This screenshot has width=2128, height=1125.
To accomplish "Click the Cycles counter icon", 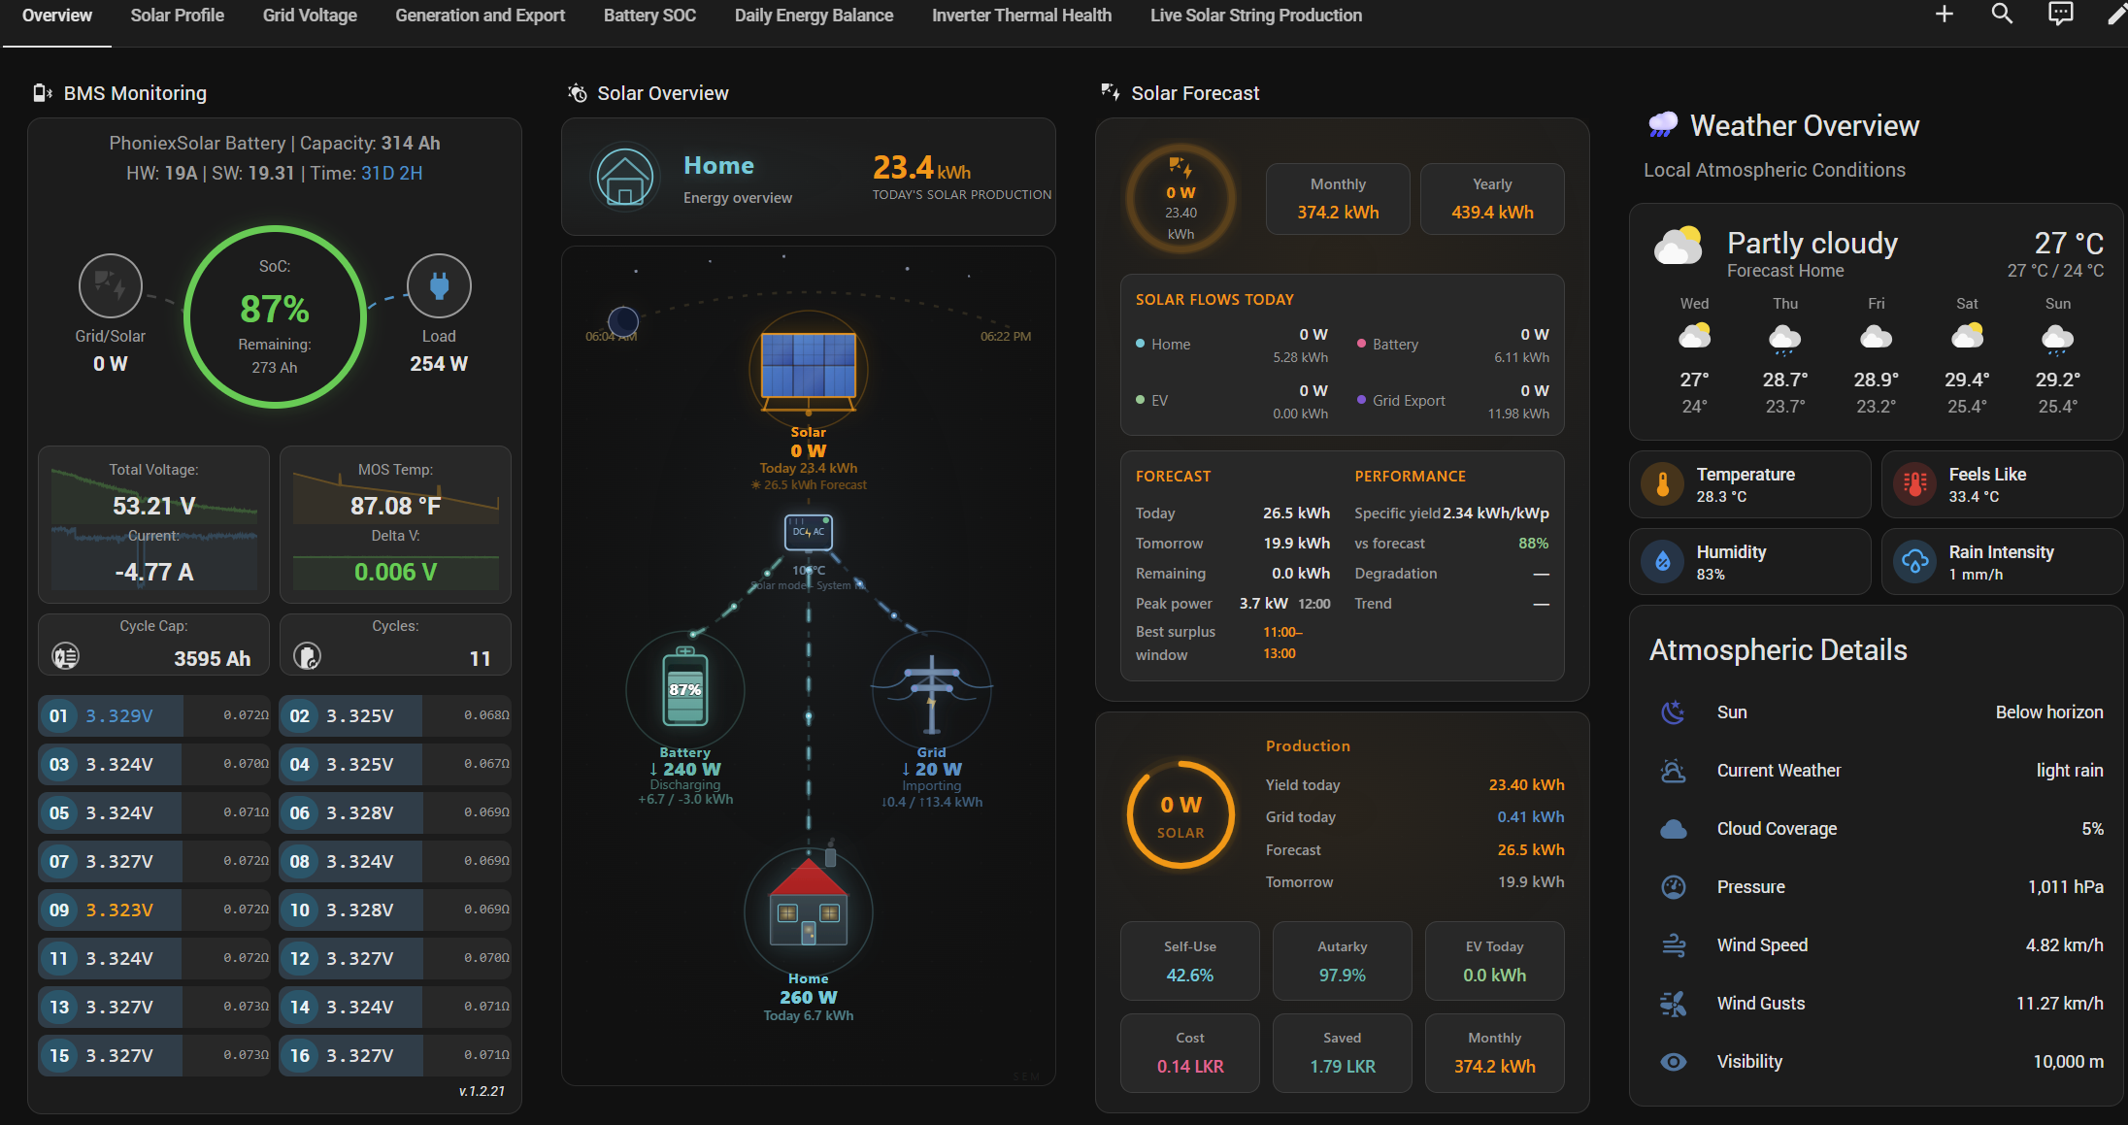I will (307, 657).
